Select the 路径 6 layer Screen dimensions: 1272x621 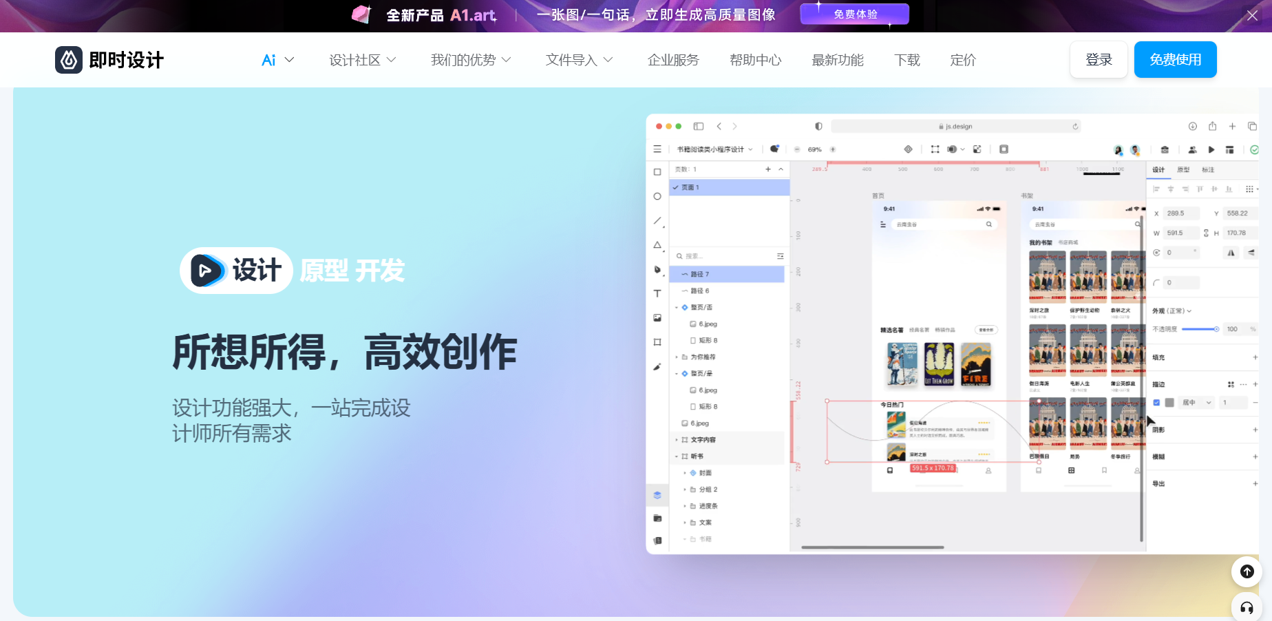[727, 291]
